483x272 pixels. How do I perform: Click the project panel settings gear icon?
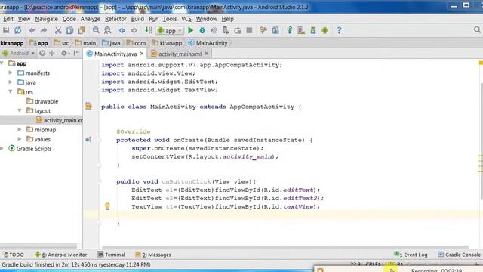63,53
